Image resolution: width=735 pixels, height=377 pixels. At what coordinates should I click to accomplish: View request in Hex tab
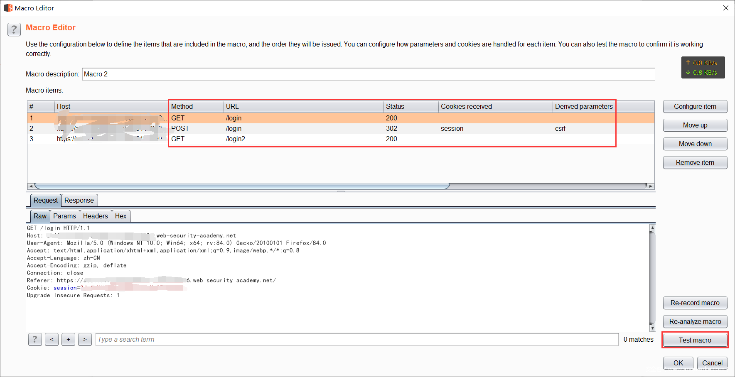click(x=120, y=216)
